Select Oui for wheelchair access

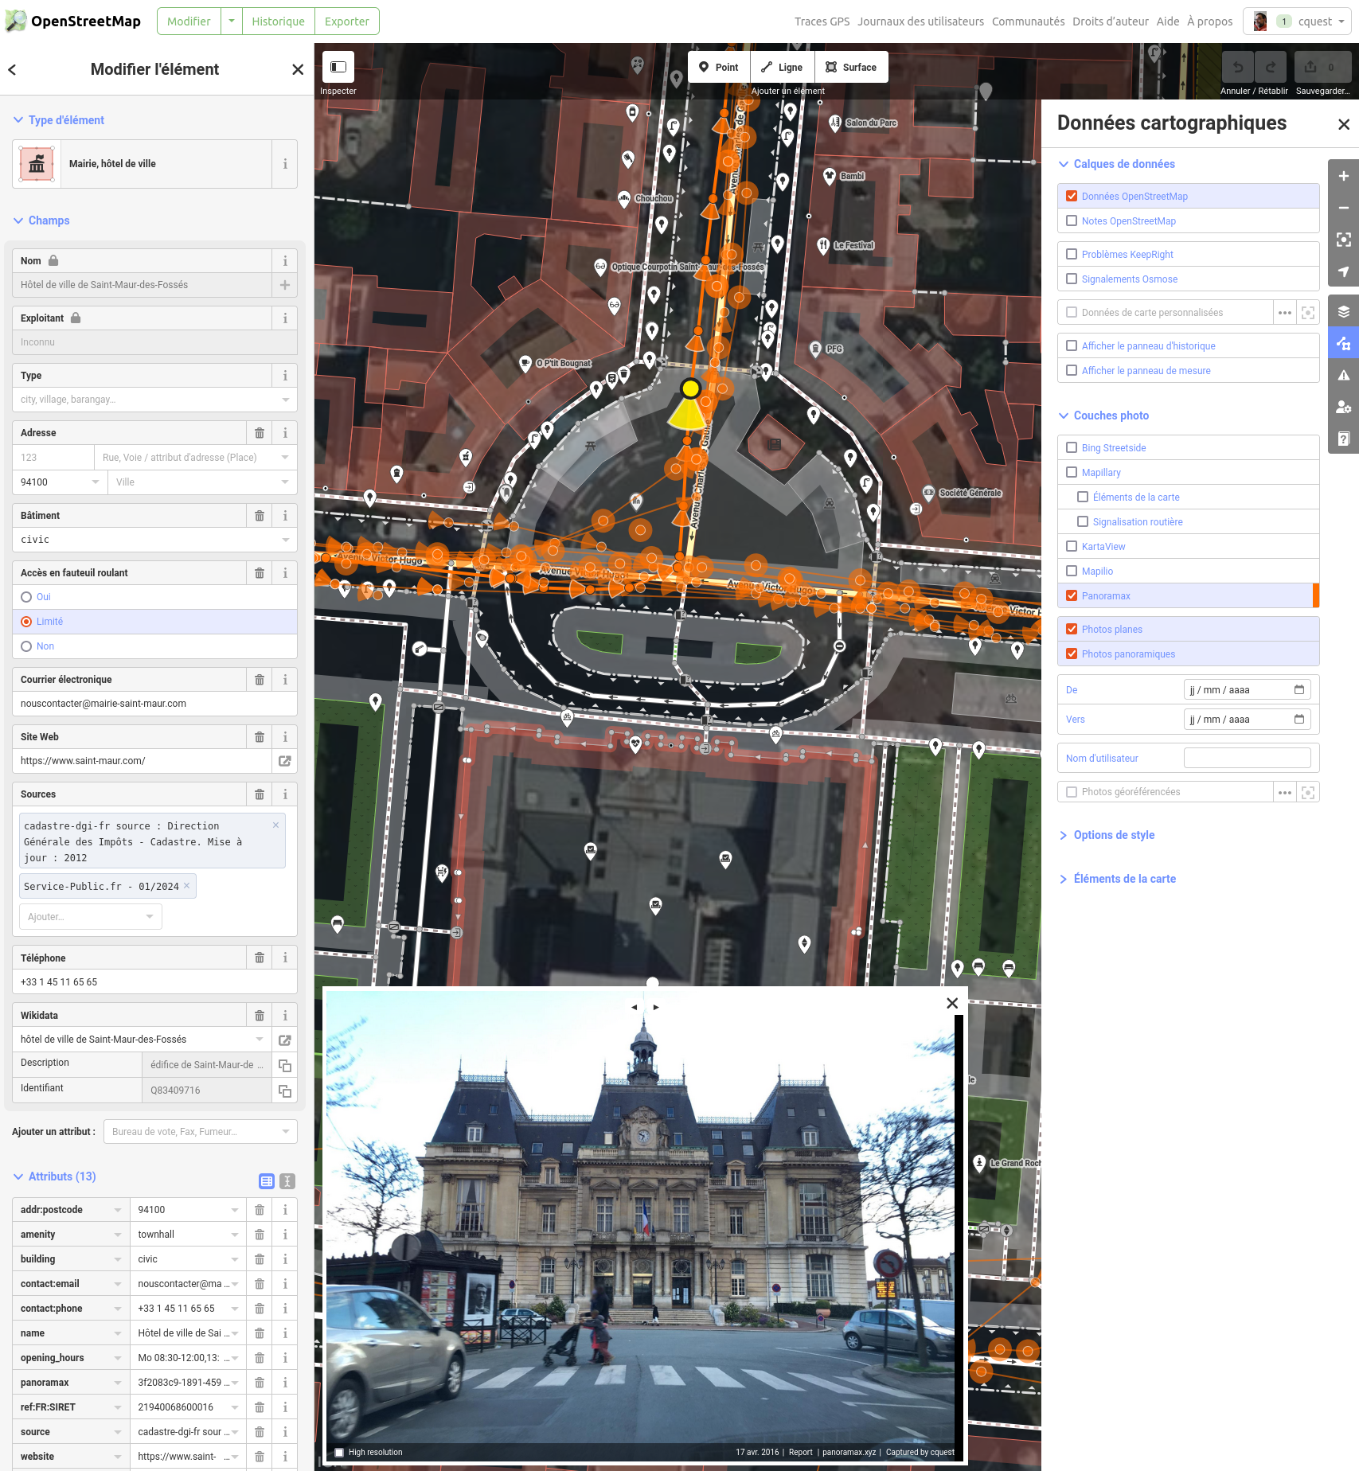27,597
